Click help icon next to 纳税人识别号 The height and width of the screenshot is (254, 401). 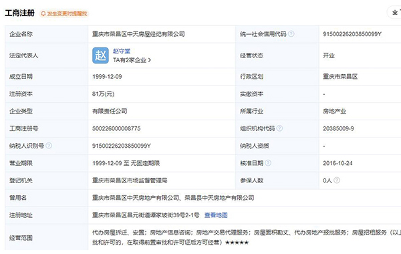[x=49, y=146]
